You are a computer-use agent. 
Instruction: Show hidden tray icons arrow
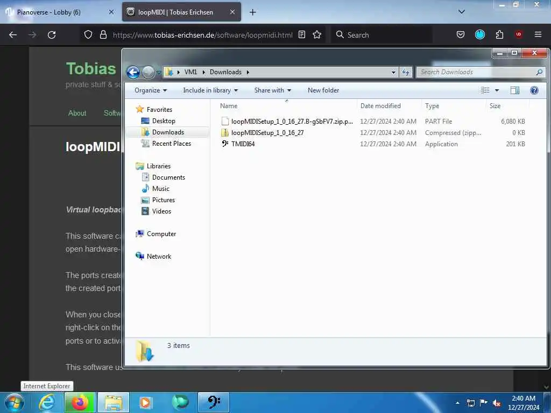point(457,403)
